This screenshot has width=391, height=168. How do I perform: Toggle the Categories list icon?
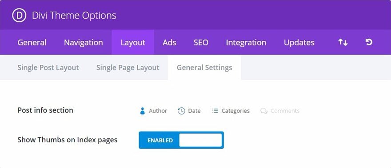tap(215, 111)
